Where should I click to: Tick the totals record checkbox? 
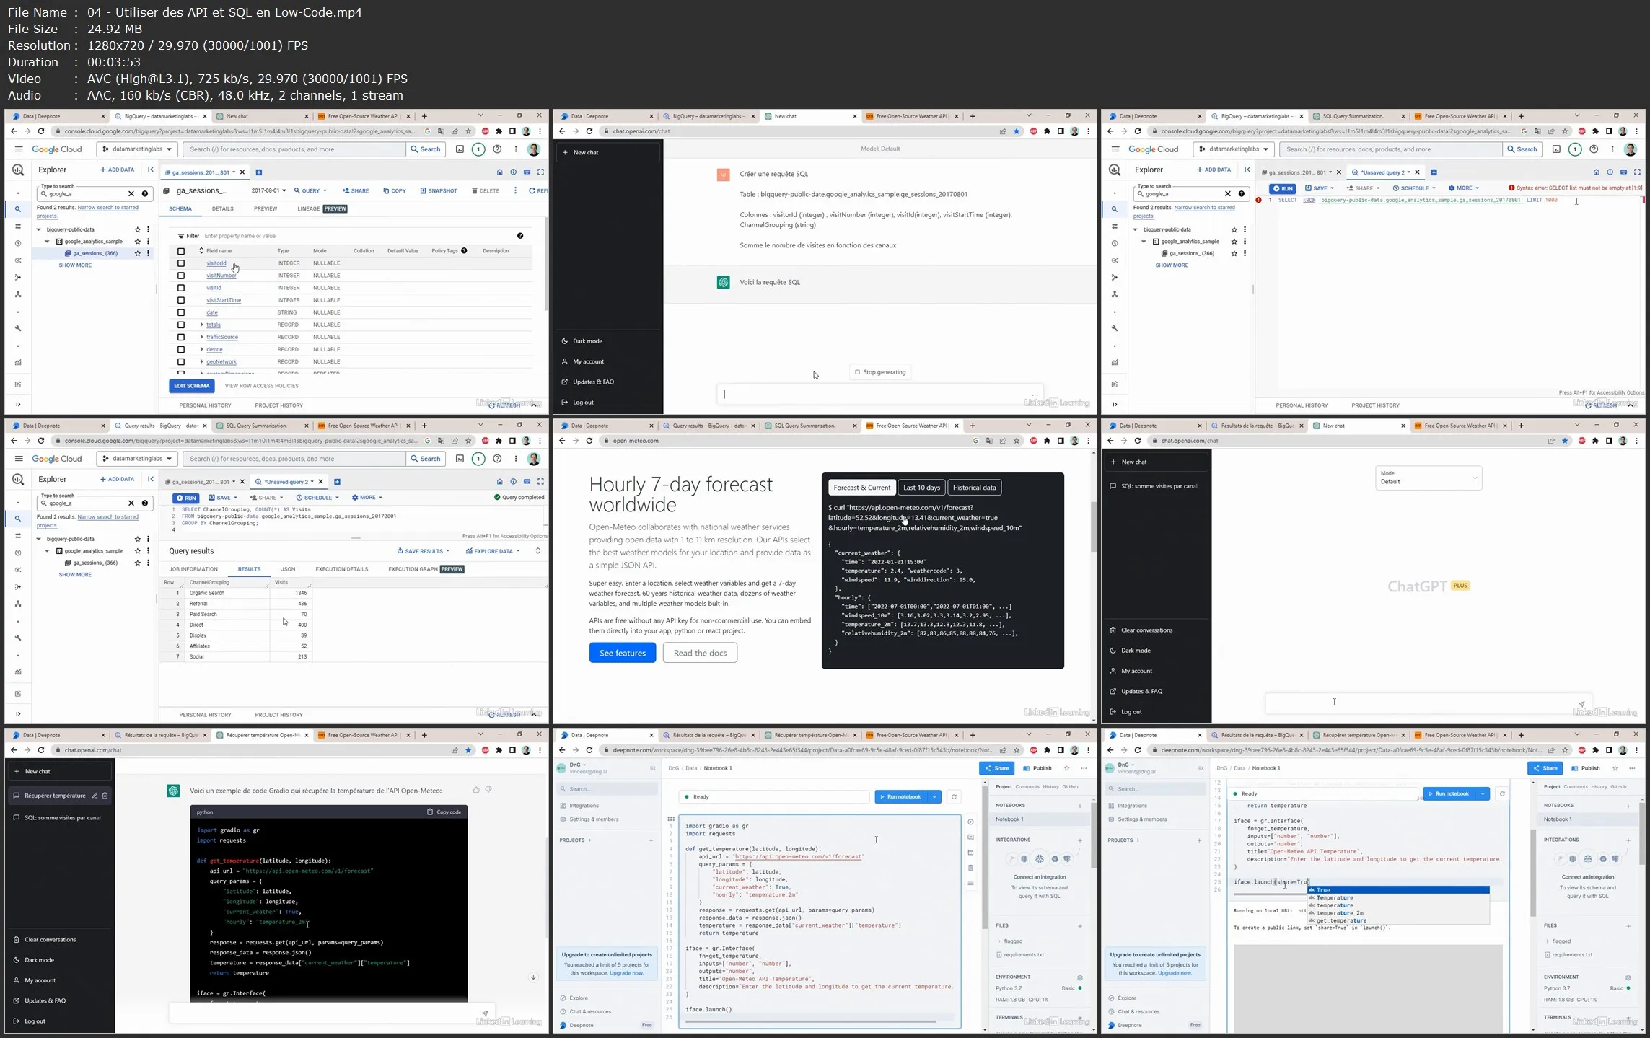tap(181, 325)
